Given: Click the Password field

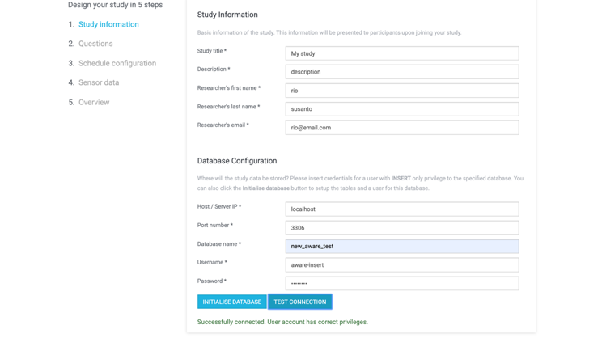Looking at the screenshot, I should pyautogui.click(x=402, y=284).
